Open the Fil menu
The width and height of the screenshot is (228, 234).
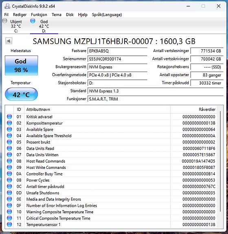click(x=6, y=15)
